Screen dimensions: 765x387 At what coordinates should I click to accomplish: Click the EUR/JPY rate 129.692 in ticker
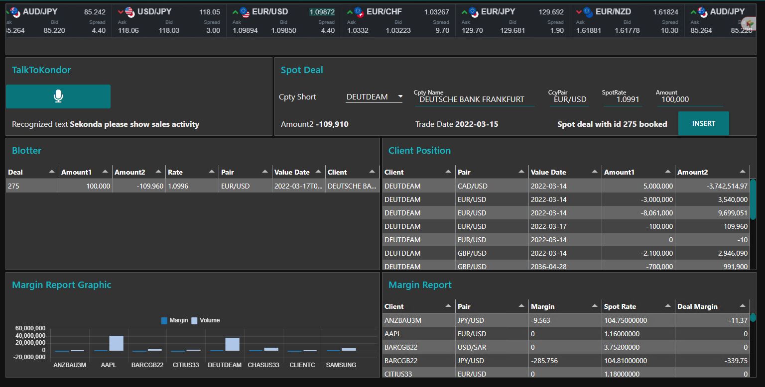[551, 12]
